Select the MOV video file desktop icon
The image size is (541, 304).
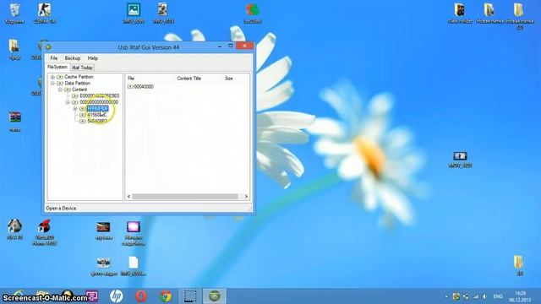coord(460,160)
